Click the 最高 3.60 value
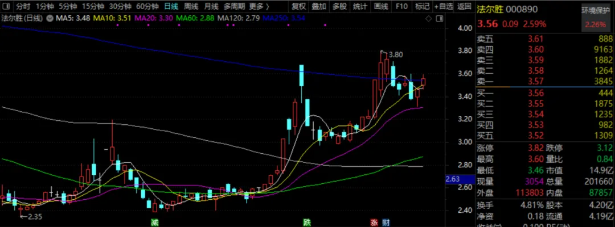This screenshot has height=227, width=615. pyautogui.click(x=536, y=159)
